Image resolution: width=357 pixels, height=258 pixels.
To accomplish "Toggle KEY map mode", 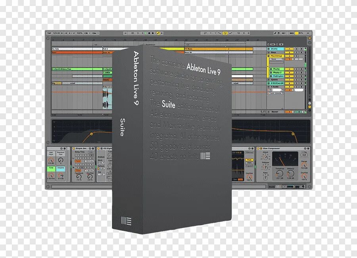I will click(284, 33).
